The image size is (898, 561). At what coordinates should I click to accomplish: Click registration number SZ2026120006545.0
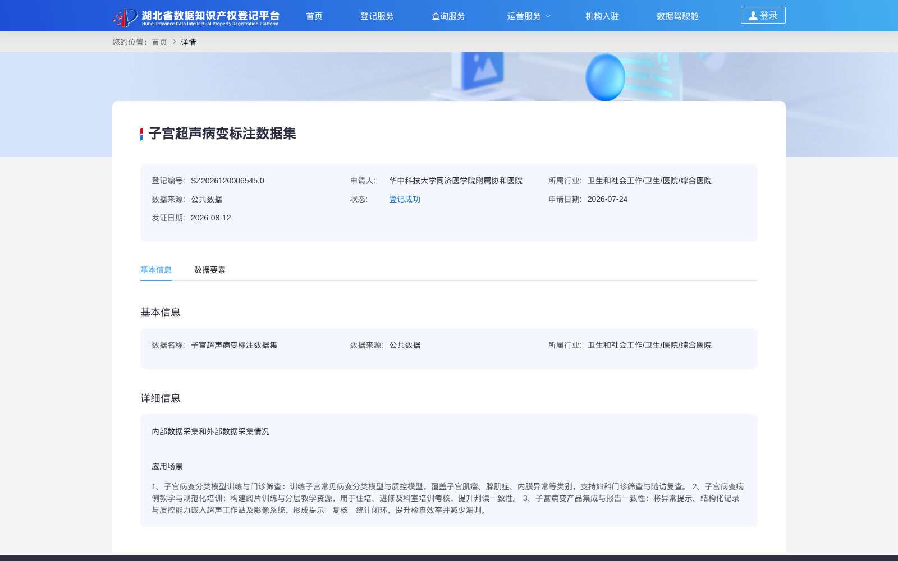(227, 181)
